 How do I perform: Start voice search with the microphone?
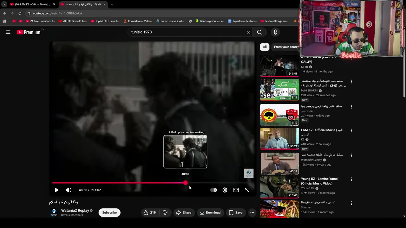click(x=275, y=32)
